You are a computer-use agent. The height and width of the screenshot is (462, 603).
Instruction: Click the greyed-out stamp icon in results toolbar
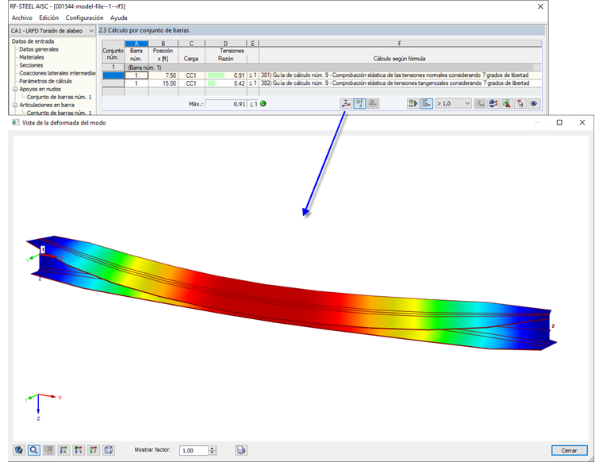point(373,103)
